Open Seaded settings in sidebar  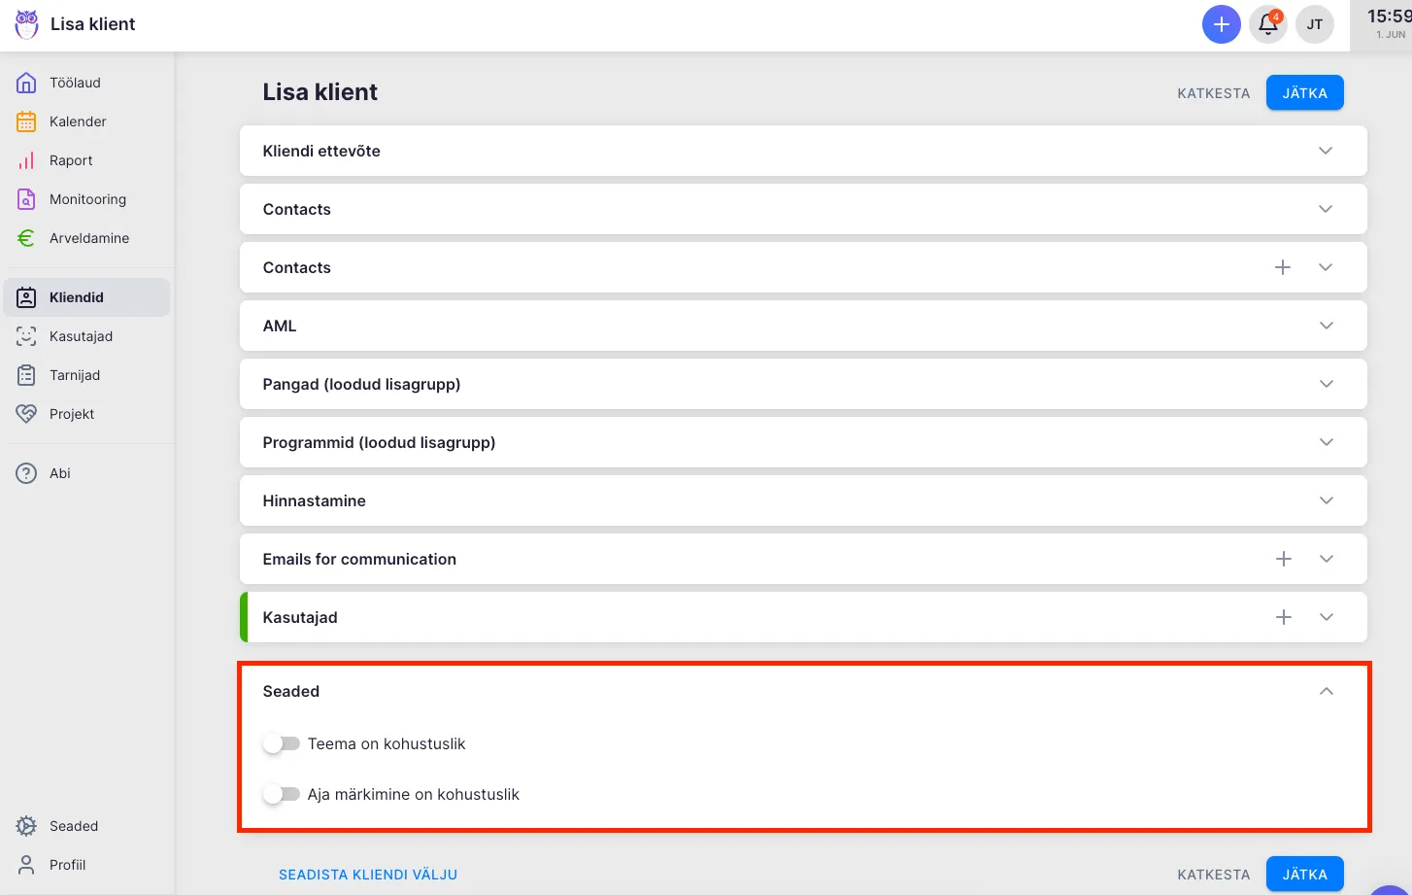[x=73, y=826]
